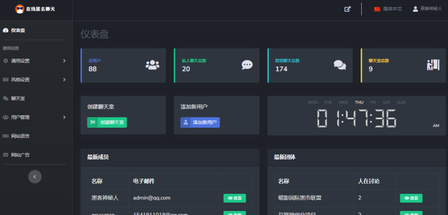Click the flag icon on 创建聊天室 button
448x215 pixels.
pos(92,123)
